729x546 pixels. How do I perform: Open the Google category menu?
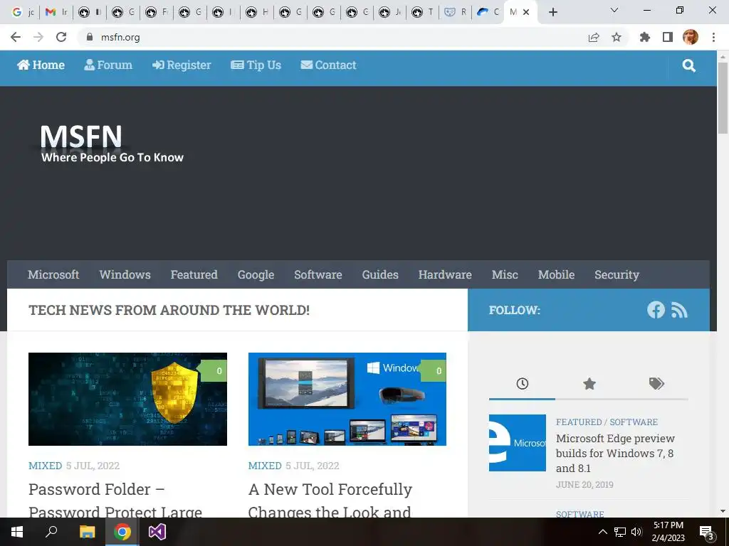(256, 274)
